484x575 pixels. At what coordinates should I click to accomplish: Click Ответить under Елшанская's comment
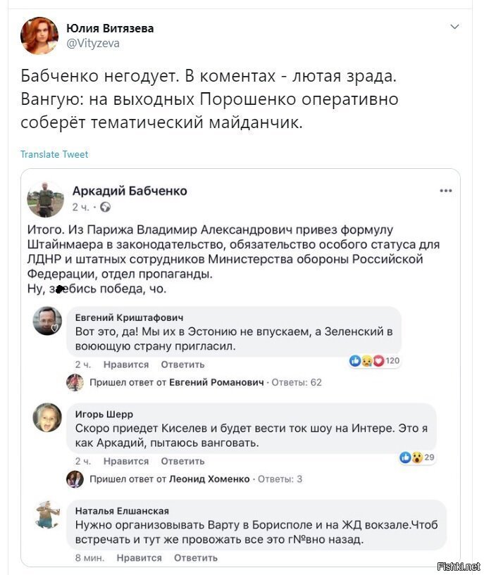click(196, 558)
